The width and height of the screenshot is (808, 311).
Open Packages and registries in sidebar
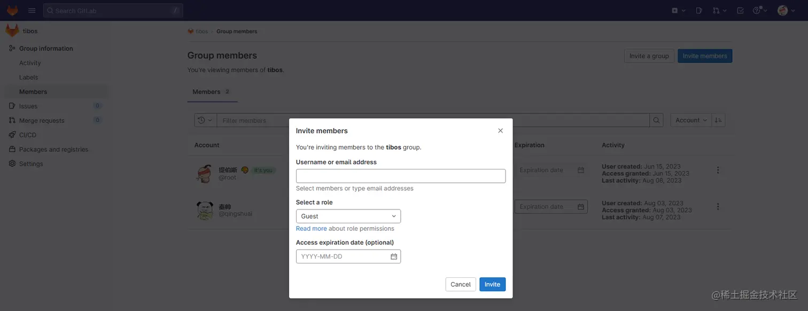click(53, 149)
